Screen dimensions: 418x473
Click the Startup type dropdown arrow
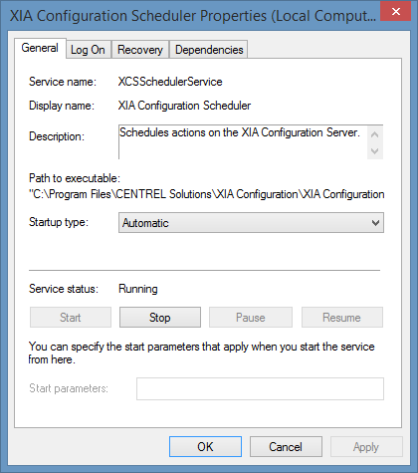[375, 223]
